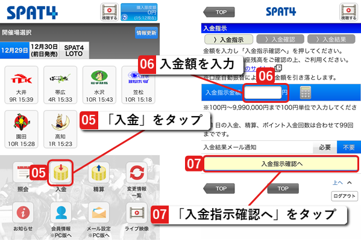Tap the 入金指示確認へ button

281,164
